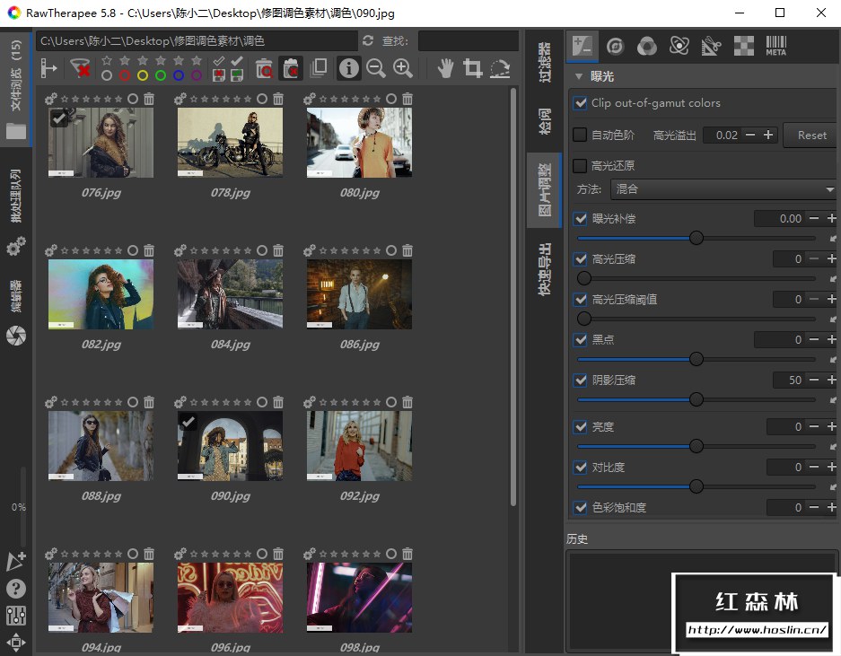The image size is (841, 656).
Task: Clear all filters with funnel X icon
Action: pos(81,68)
